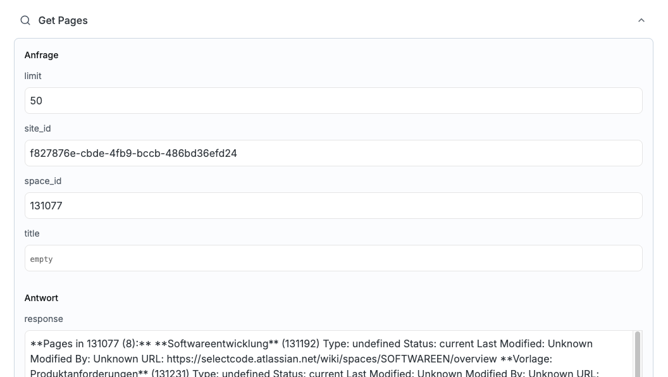The width and height of the screenshot is (668, 377).
Task: Click the response field label
Action: point(44,319)
